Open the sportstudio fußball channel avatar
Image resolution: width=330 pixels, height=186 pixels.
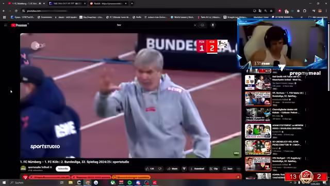click(23, 168)
